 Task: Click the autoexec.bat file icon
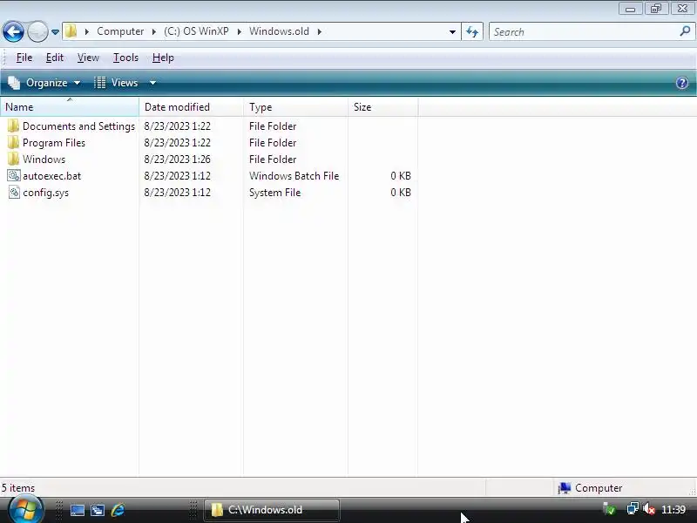tap(14, 175)
